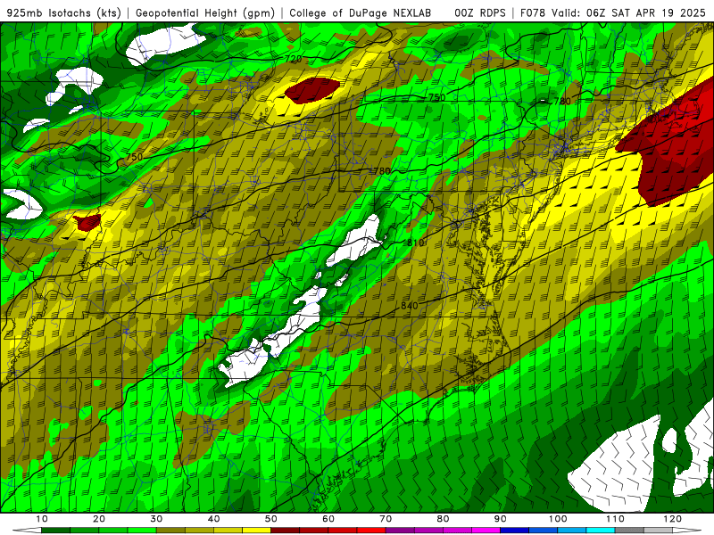Click the bright magenta swatch on the legend
The height and width of the screenshot is (535, 714).
pos(486,531)
